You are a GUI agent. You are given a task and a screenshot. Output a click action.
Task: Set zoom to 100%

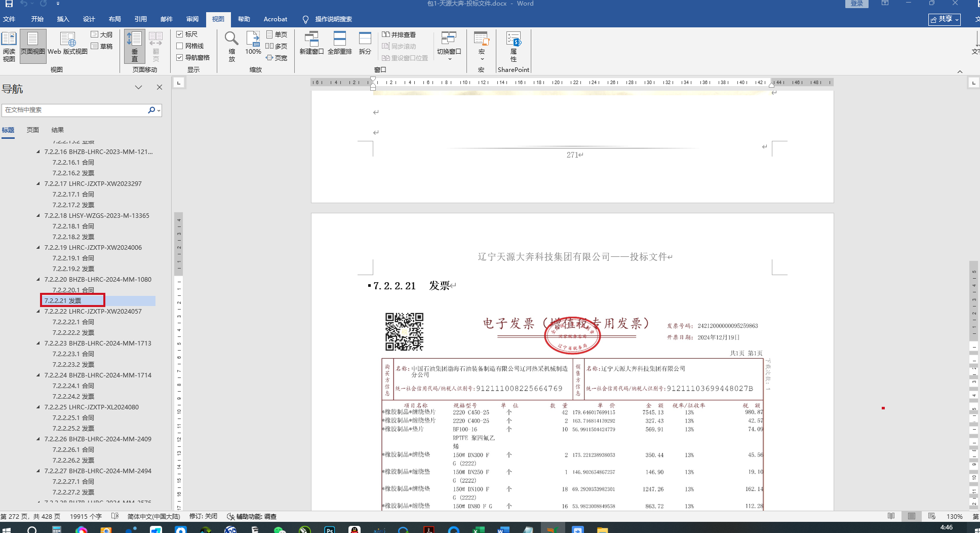(253, 44)
